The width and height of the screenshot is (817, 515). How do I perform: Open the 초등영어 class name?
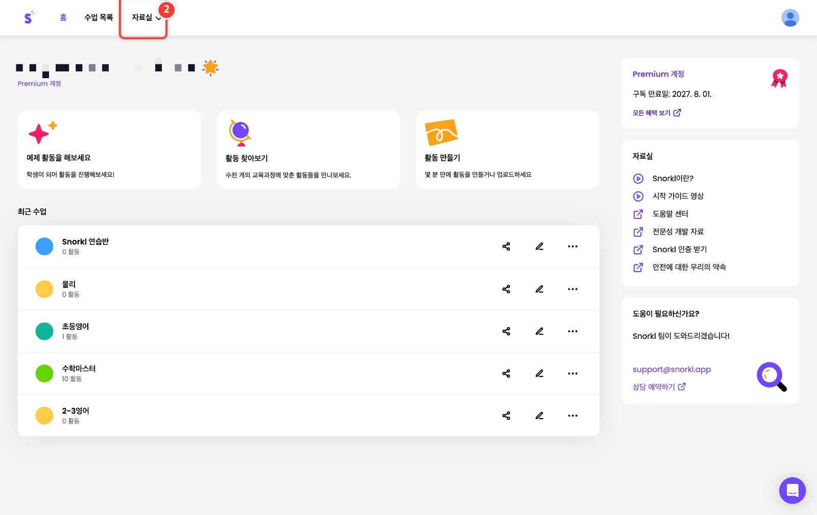pyautogui.click(x=76, y=327)
